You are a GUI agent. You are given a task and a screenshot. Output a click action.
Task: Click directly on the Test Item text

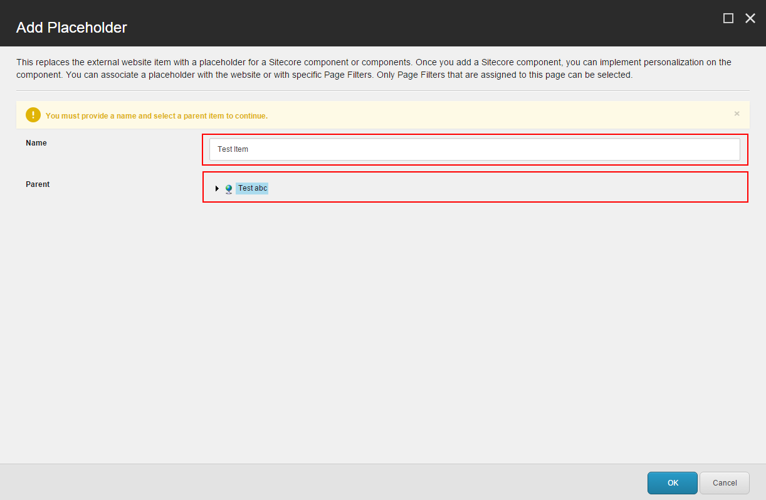point(233,149)
